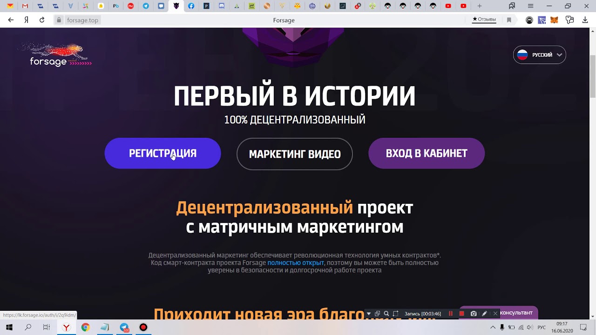Expand the Русский language dropdown
596x335 pixels.
(540, 55)
